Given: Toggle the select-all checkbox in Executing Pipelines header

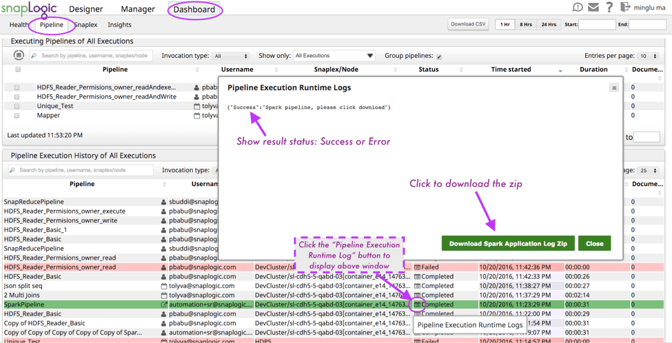Looking at the screenshot, I should tap(18, 69).
